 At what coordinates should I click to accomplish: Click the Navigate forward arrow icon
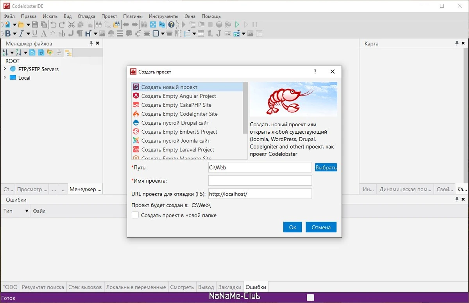(x=134, y=25)
